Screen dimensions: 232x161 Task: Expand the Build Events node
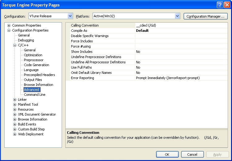pyautogui.click(x=15, y=124)
